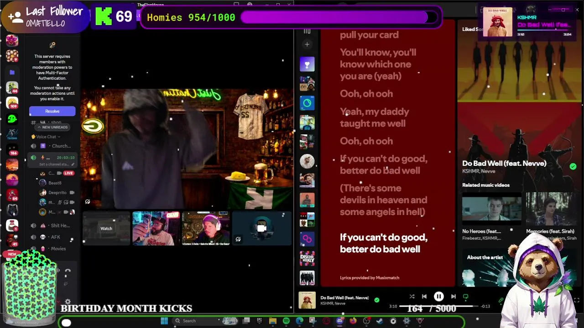Open Discord from the Windows taskbar

[340, 321]
